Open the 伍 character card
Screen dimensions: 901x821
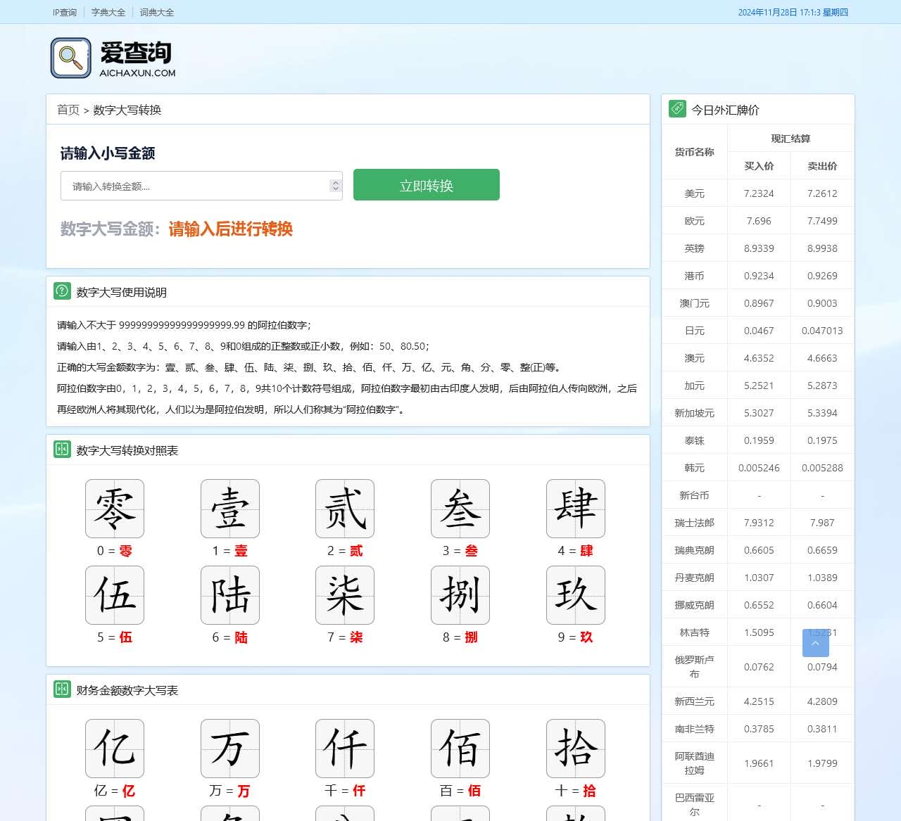[x=115, y=595]
